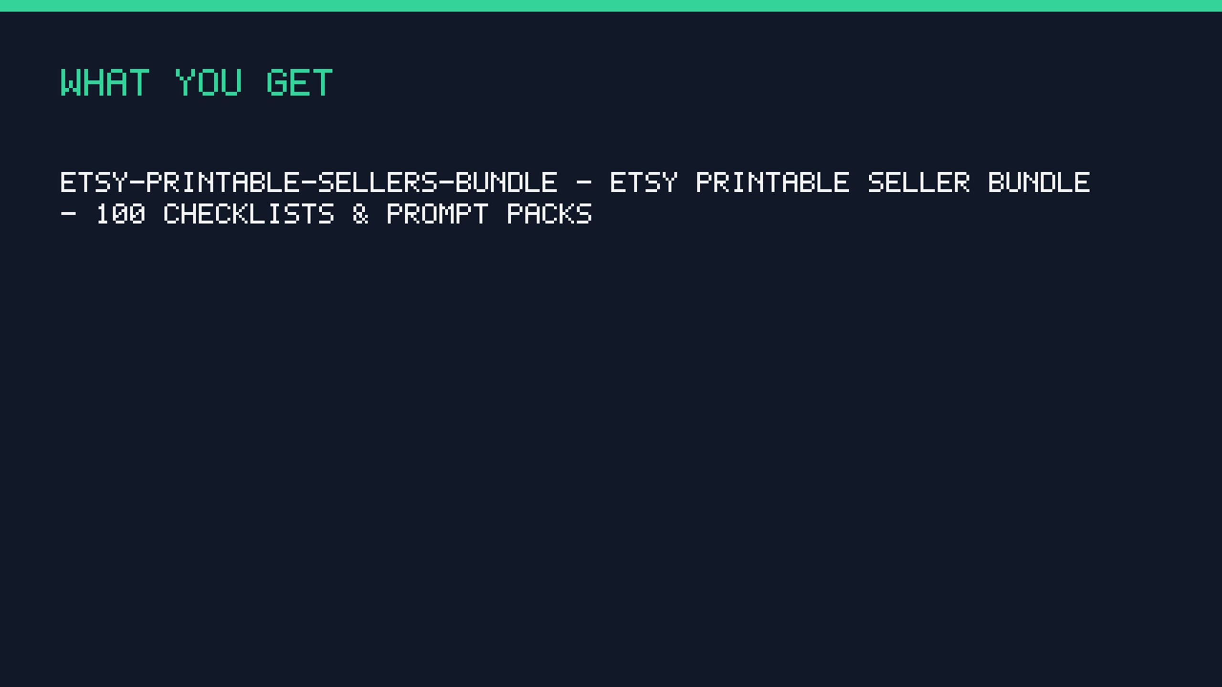The height and width of the screenshot is (687, 1222).
Task: Click ETSY at start of the slug
Action: [x=94, y=183]
